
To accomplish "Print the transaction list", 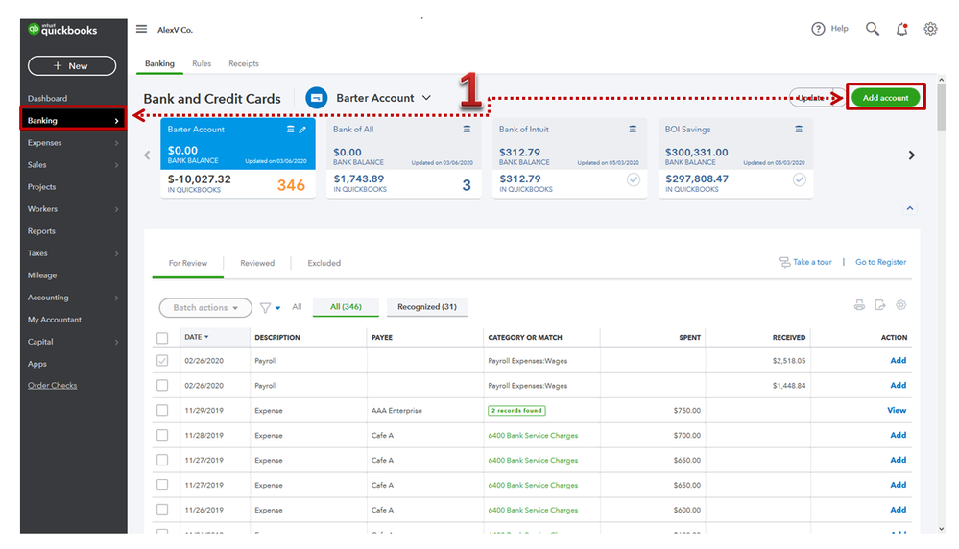I will tap(859, 305).
